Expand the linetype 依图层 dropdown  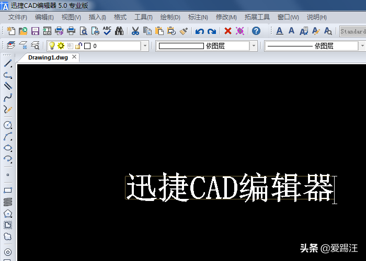pos(362,46)
